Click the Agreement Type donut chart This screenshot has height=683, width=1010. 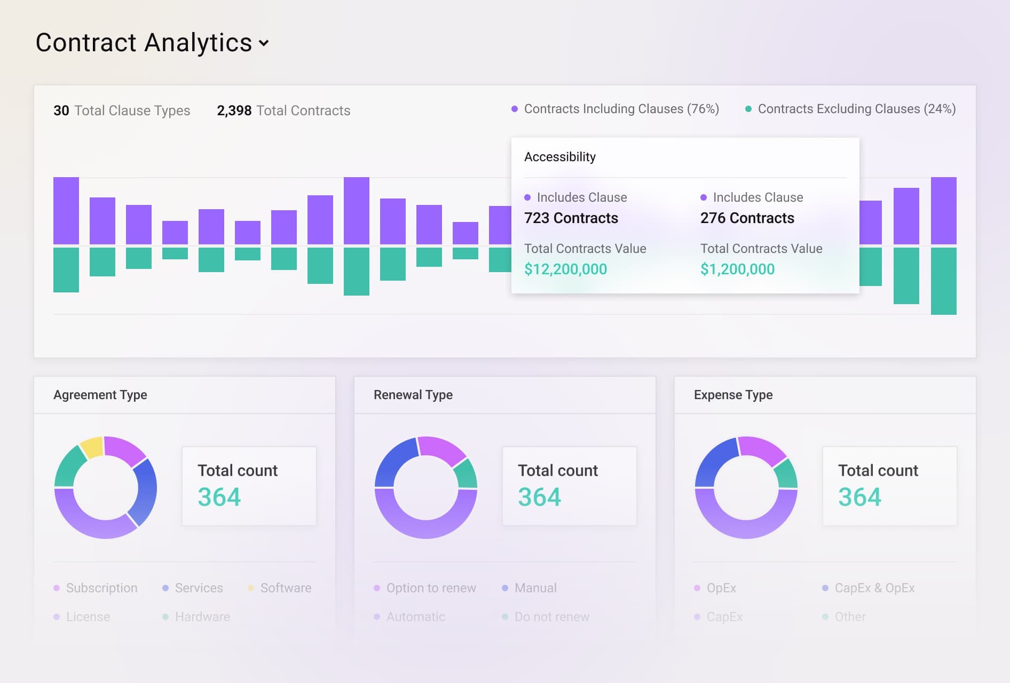tap(106, 488)
